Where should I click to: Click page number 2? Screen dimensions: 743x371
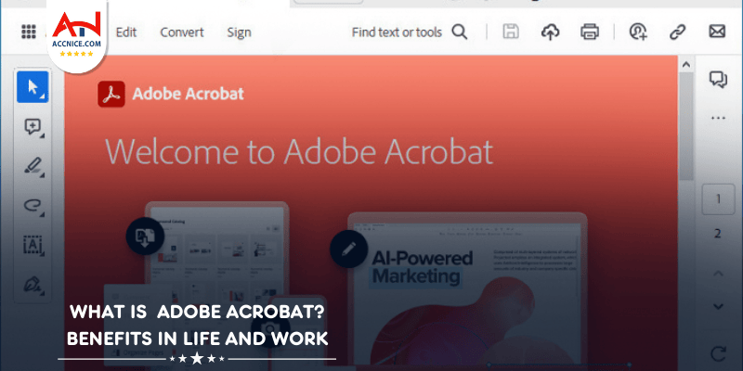click(x=718, y=234)
